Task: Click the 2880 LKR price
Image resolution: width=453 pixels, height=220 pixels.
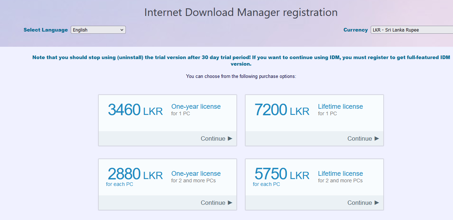Action: click(135, 174)
